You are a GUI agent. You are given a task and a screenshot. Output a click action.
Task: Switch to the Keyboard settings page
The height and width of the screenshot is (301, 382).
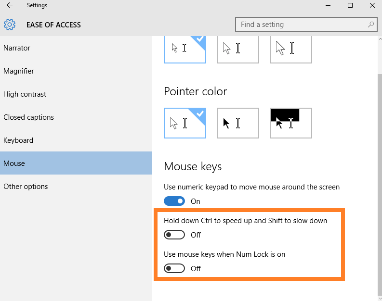click(x=18, y=140)
